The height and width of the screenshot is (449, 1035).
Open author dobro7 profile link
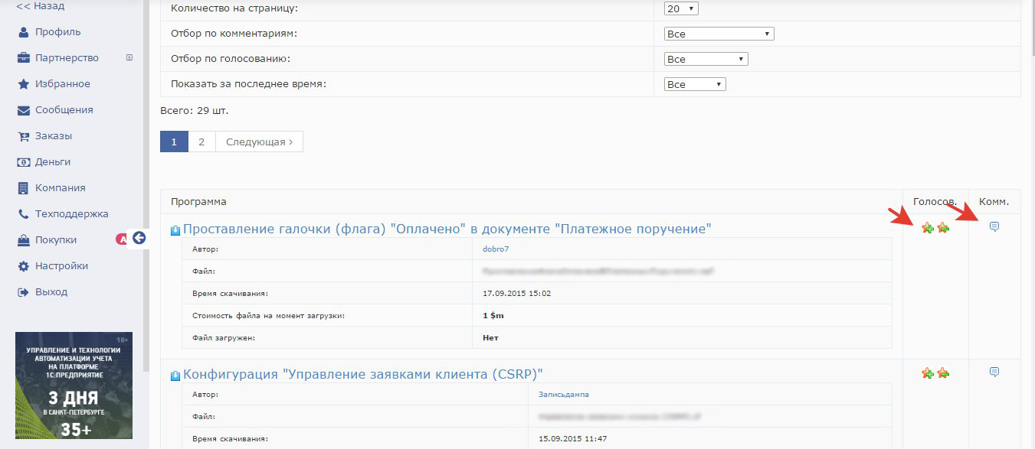point(496,249)
